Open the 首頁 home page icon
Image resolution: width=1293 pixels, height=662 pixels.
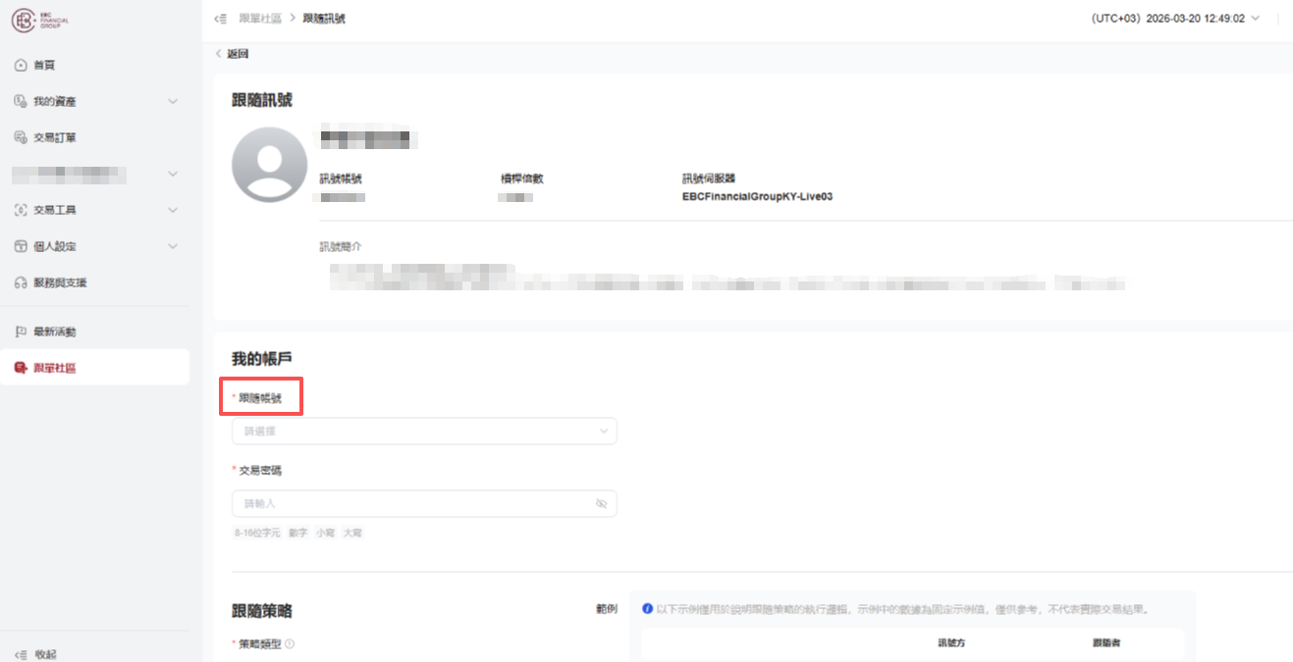click(x=21, y=65)
